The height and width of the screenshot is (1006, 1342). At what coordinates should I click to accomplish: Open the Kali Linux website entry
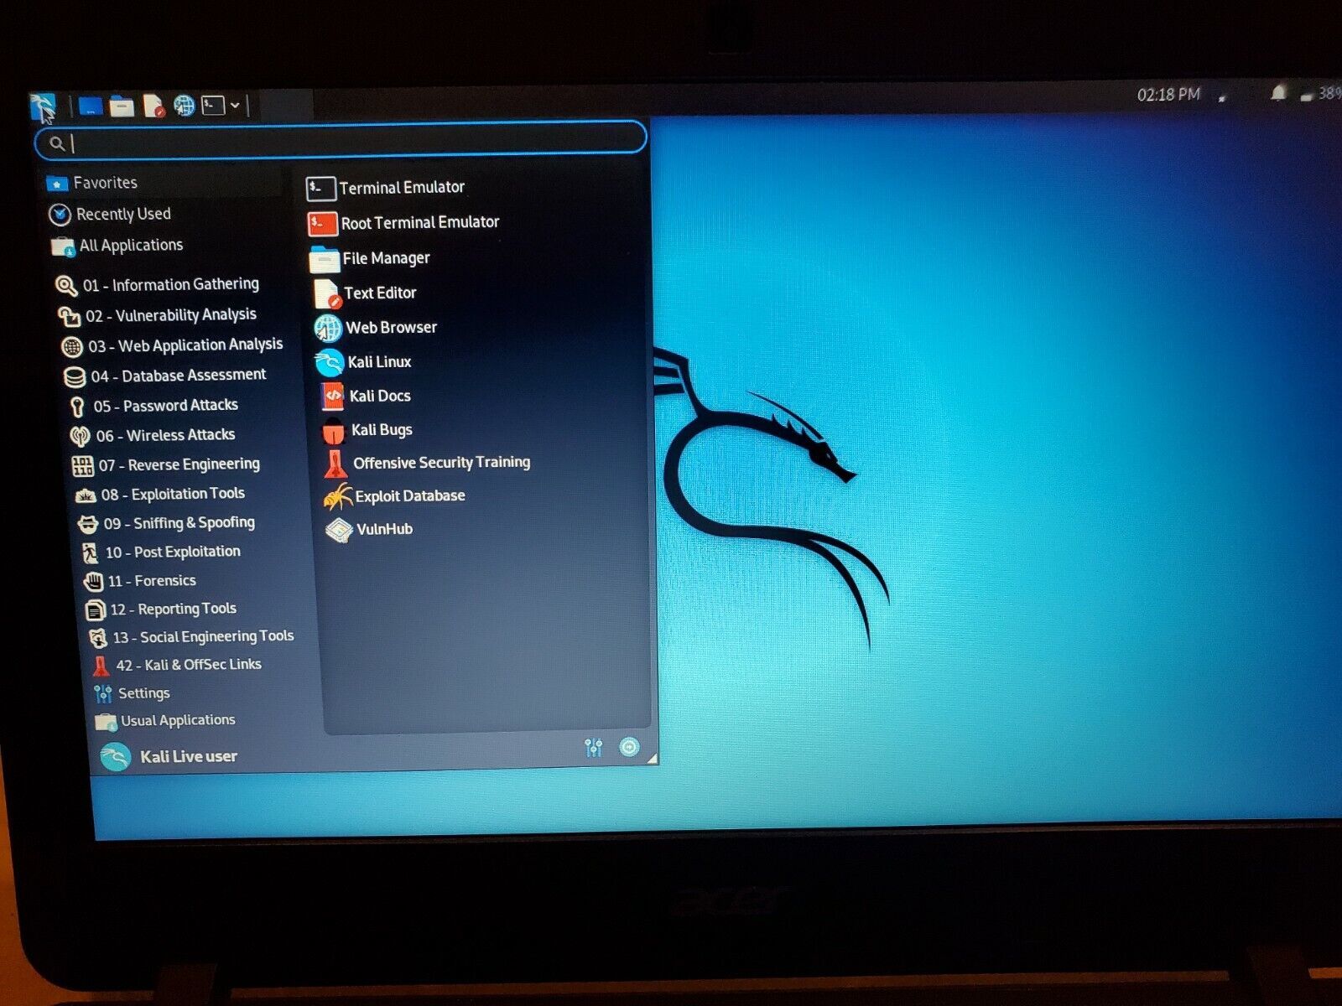[364, 362]
